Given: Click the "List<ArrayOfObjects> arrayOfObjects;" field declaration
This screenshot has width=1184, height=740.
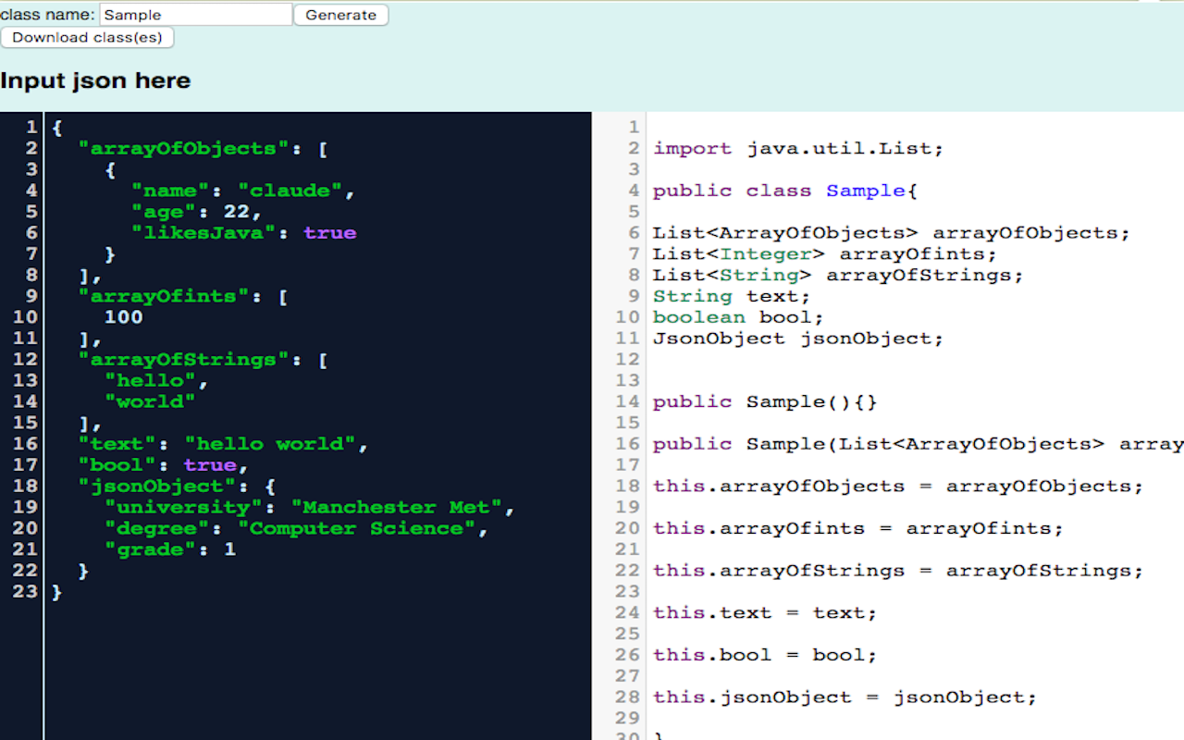Looking at the screenshot, I should coord(892,233).
